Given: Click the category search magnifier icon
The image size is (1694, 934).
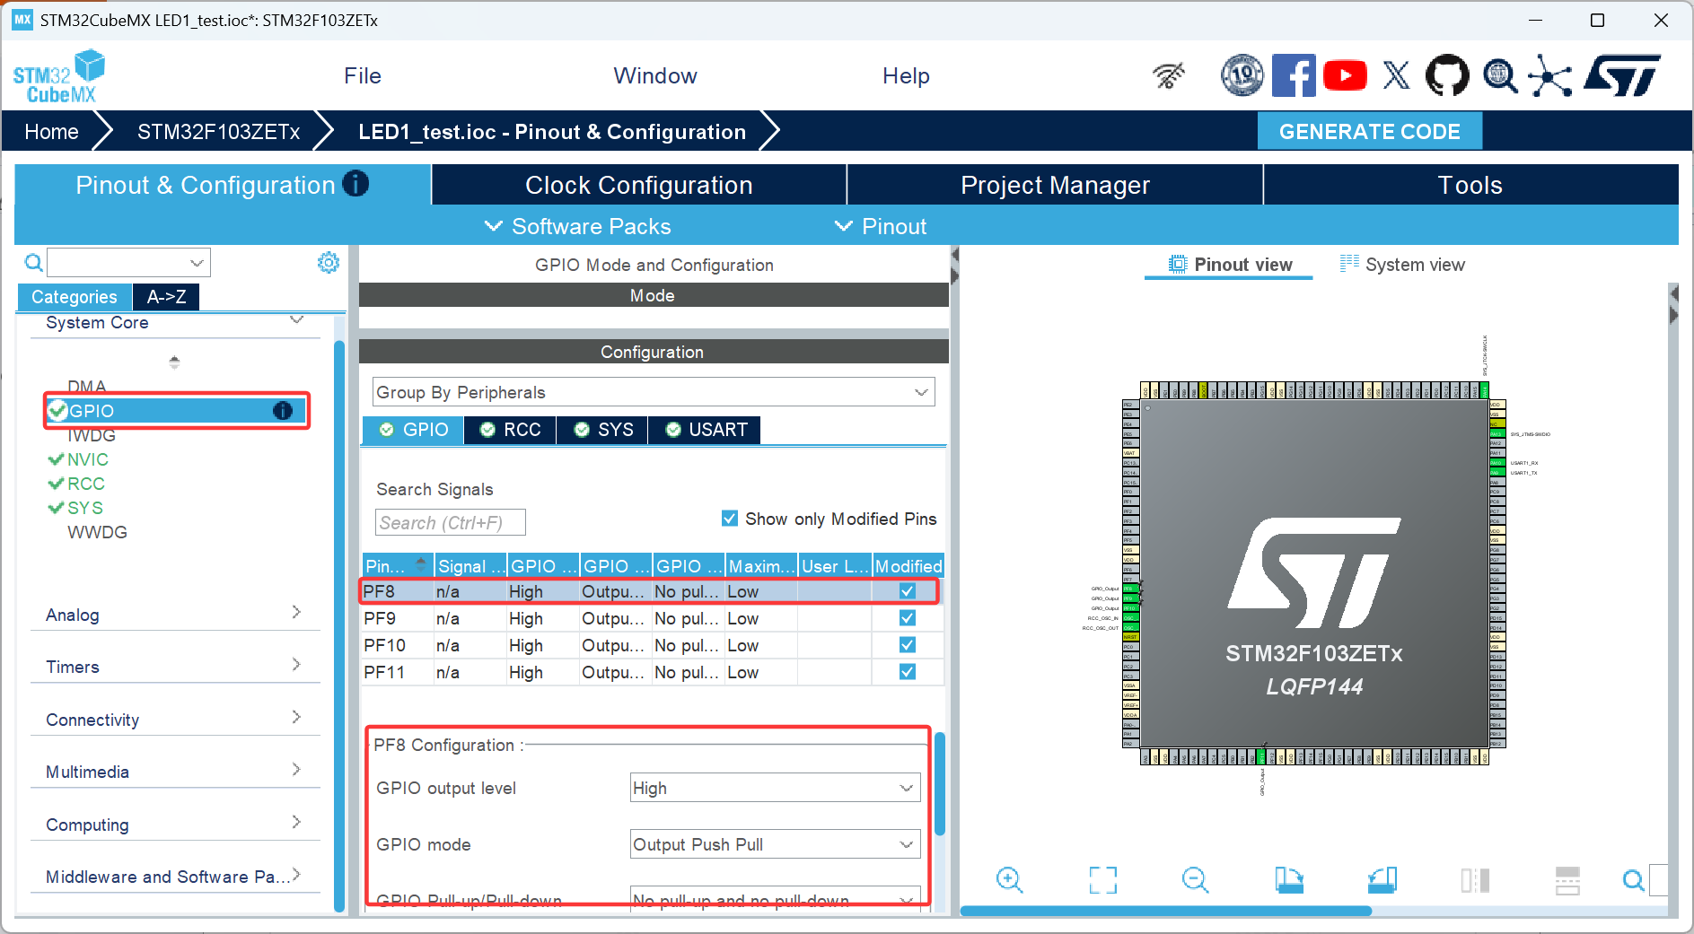Looking at the screenshot, I should point(33,263).
